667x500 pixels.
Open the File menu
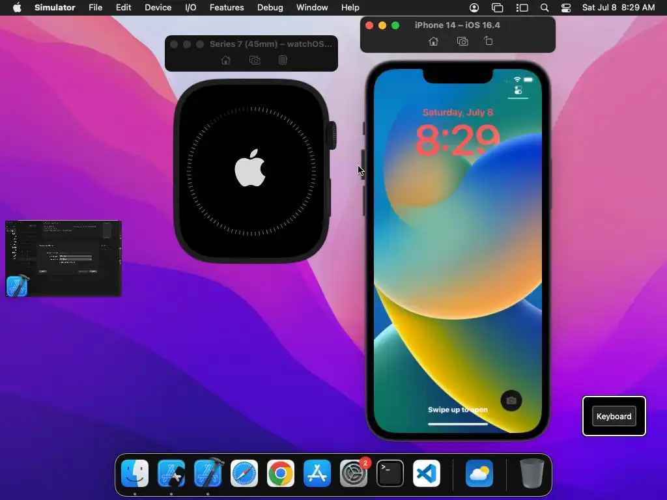pos(95,7)
